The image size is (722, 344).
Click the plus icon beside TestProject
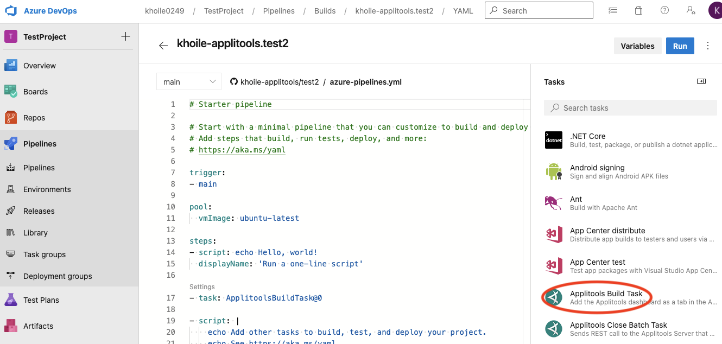tap(125, 36)
